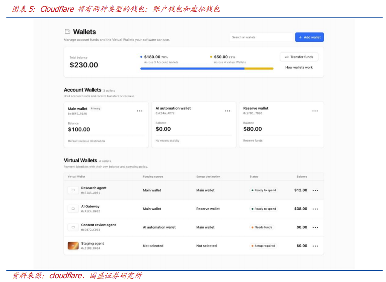The height and width of the screenshot is (282, 386).
Task: Click the Virtual Wallets section heading
Action: (81, 160)
